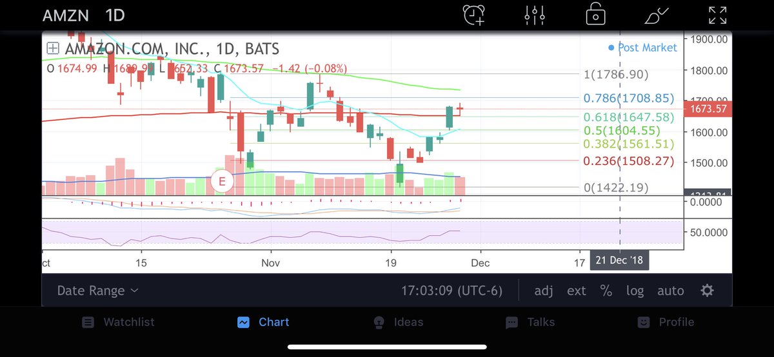774x357 pixels.
Task: Tap the Post Market status label
Action: click(x=643, y=48)
